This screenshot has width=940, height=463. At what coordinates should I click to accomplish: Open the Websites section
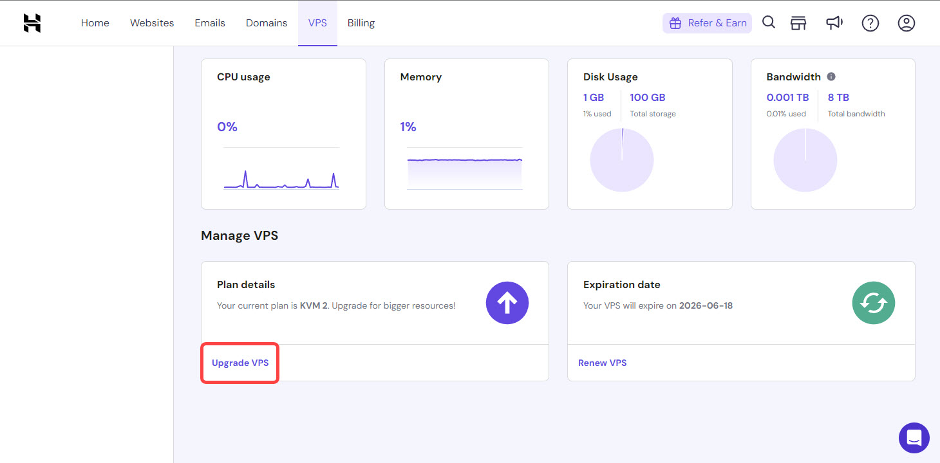click(152, 23)
